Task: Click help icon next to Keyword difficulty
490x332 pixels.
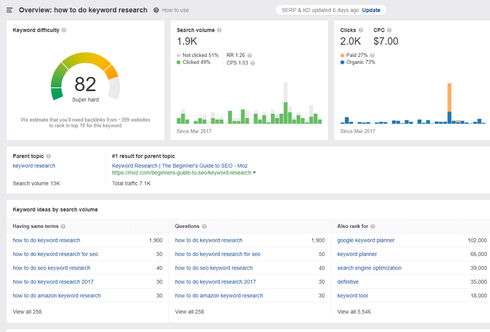Action: tap(64, 30)
